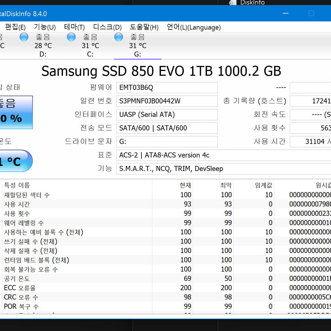The width and height of the screenshot is (331, 331).
Task: Click the blue health circle for drive D:
Action: point(24,37)
